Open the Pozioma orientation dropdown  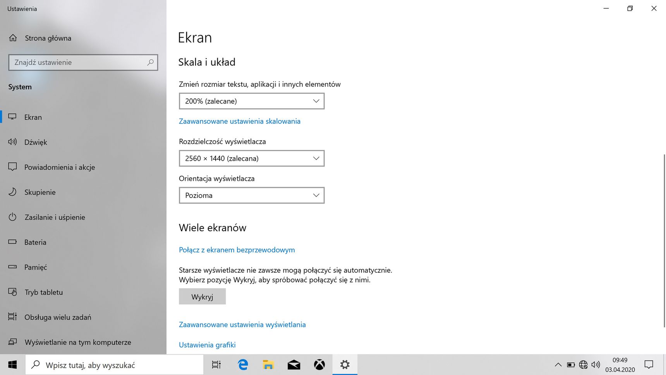(x=252, y=195)
